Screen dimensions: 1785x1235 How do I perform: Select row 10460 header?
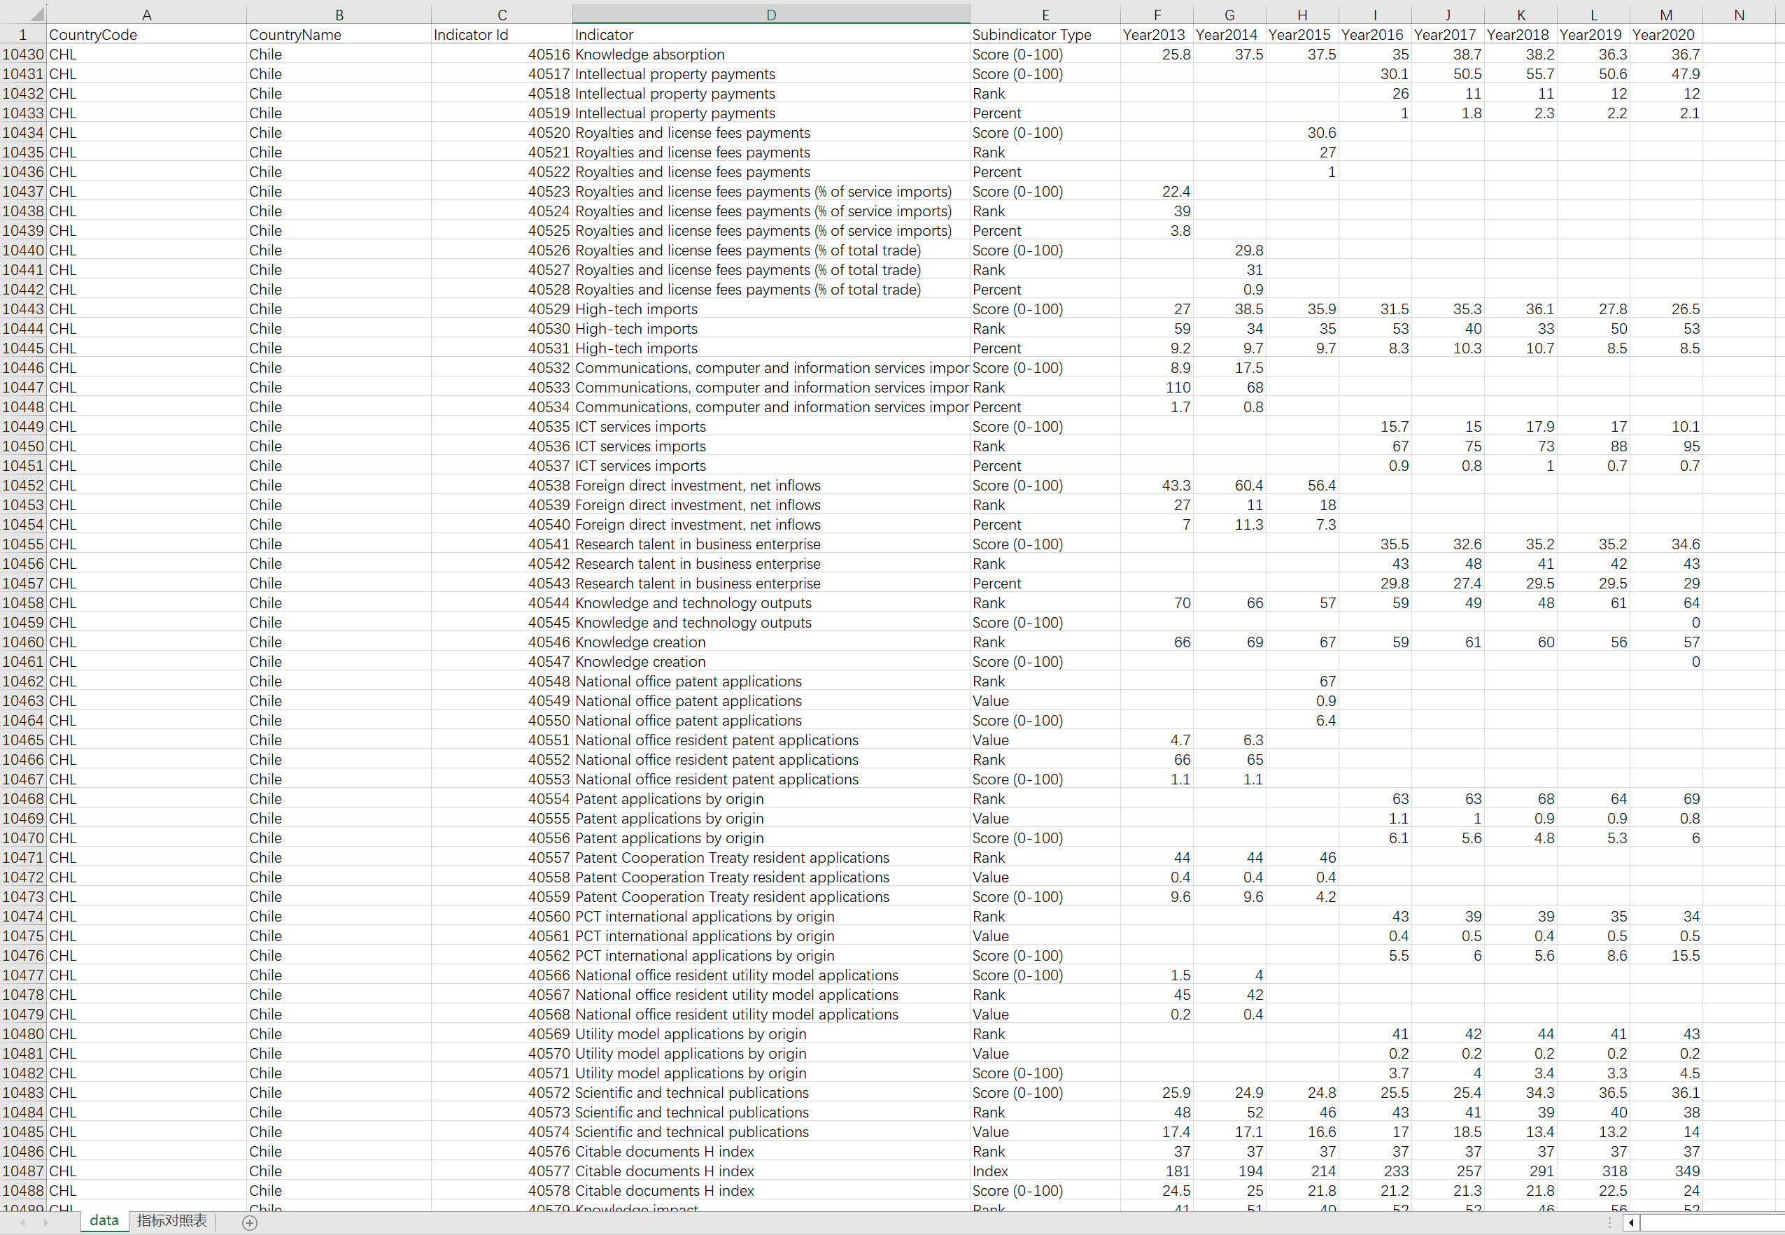22,642
